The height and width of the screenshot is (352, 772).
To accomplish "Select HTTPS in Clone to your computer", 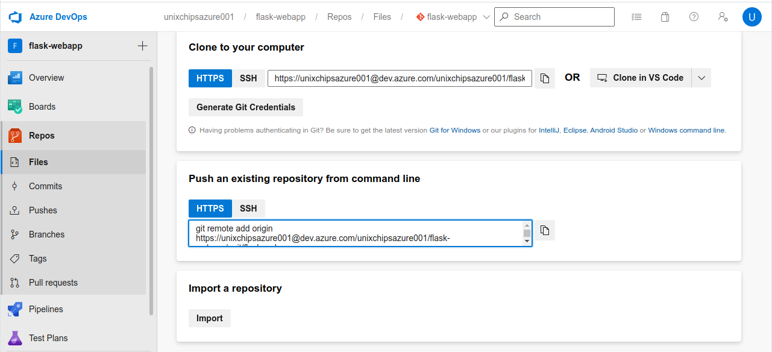I will click(210, 78).
